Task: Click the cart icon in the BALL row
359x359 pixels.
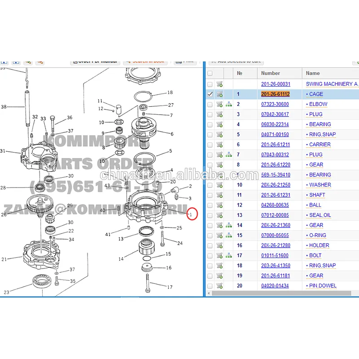Action: tap(219, 205)
